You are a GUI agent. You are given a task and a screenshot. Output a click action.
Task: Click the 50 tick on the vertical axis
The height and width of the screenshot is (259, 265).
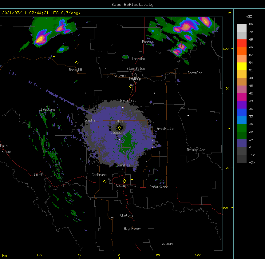click(x=227, y=88)
